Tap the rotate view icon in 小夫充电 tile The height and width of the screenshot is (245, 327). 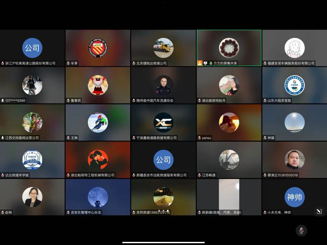click(x=319, y=211)
